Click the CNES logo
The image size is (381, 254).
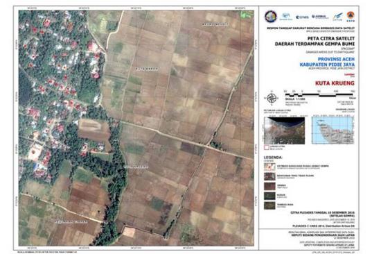[302, 17]
